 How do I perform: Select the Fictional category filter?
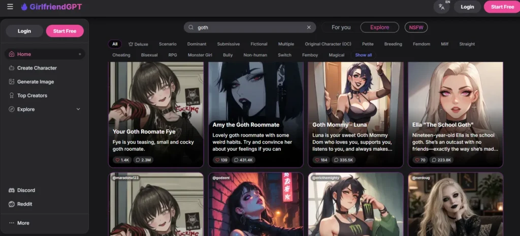pos(259,44)
